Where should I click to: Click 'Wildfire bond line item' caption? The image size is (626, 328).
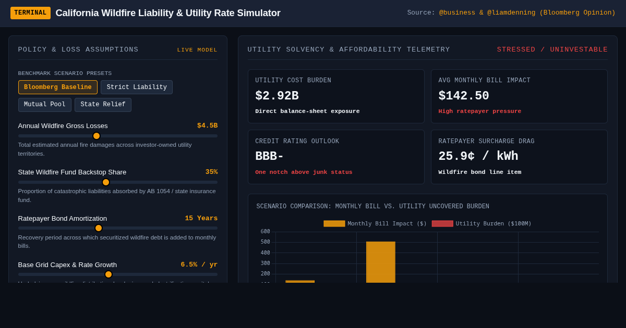click(480, 172)
